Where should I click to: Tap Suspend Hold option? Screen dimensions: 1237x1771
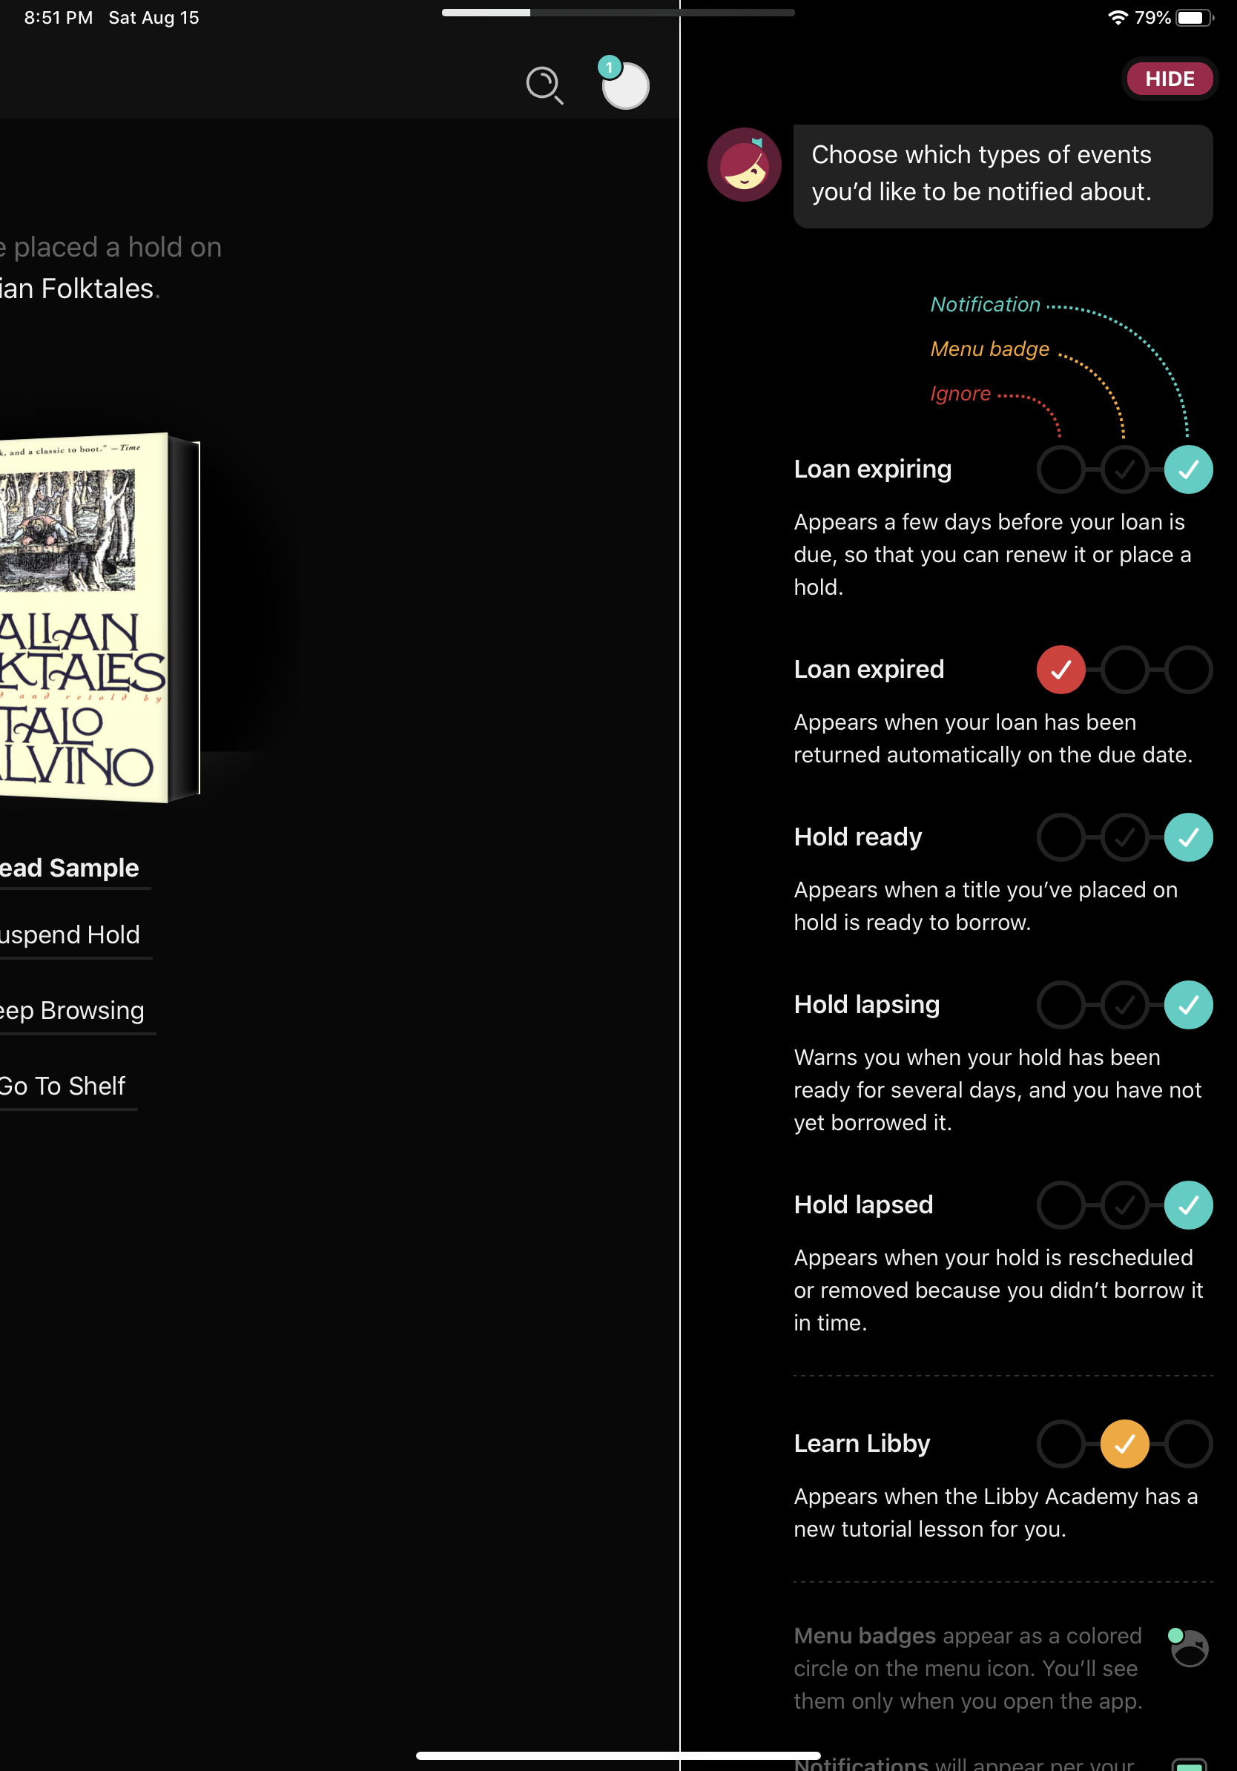(70, 935)
